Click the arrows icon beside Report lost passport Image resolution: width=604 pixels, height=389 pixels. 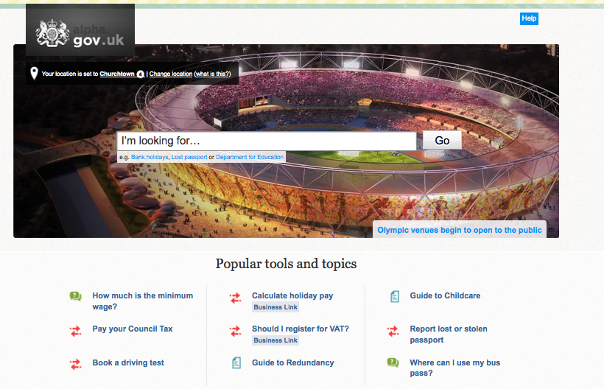click(x=393, y=332)
